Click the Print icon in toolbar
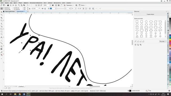Screen dimensions: 171x96 point(16,5)
